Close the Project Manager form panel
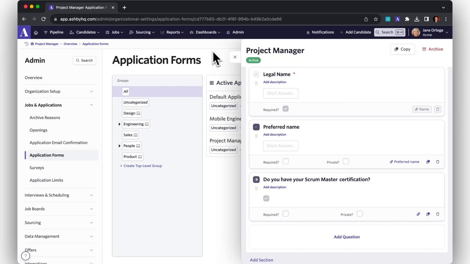 point(235,57)
